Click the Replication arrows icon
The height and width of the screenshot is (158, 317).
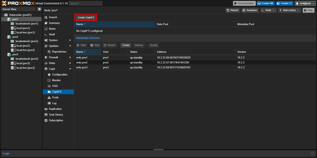(x=46, y=109)
